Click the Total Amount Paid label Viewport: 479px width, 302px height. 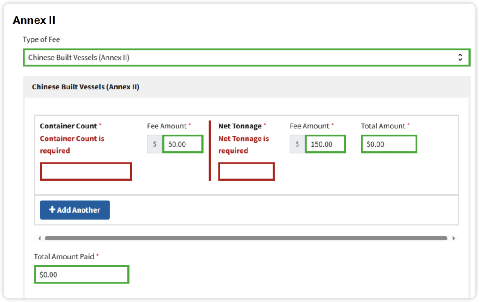(64, 256)
